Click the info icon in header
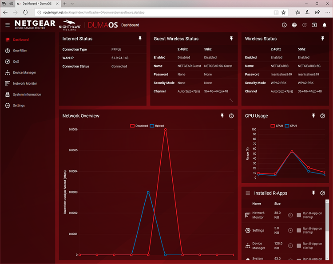The image size is (333, 264). (284, 25)
